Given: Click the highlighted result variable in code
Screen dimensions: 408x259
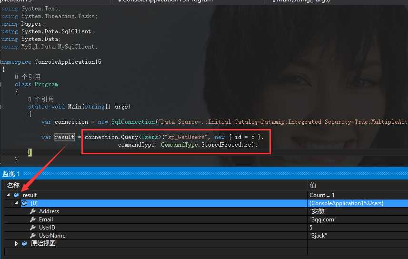Looking at the screenshot, I should [64, 137].
